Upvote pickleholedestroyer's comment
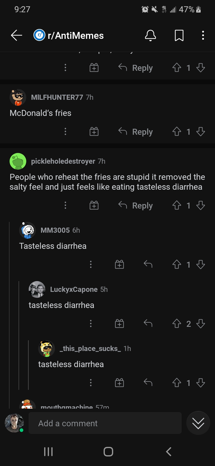Screen dimensions: 215x466 pyautogui.click(x=177, y=206)
